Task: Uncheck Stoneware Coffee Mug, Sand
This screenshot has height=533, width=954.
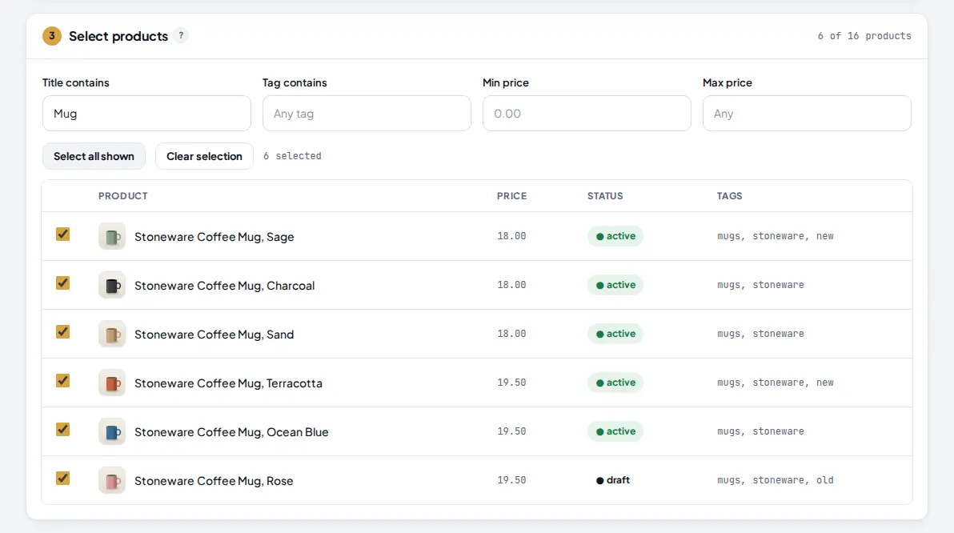Action: (x=62, y=331)
